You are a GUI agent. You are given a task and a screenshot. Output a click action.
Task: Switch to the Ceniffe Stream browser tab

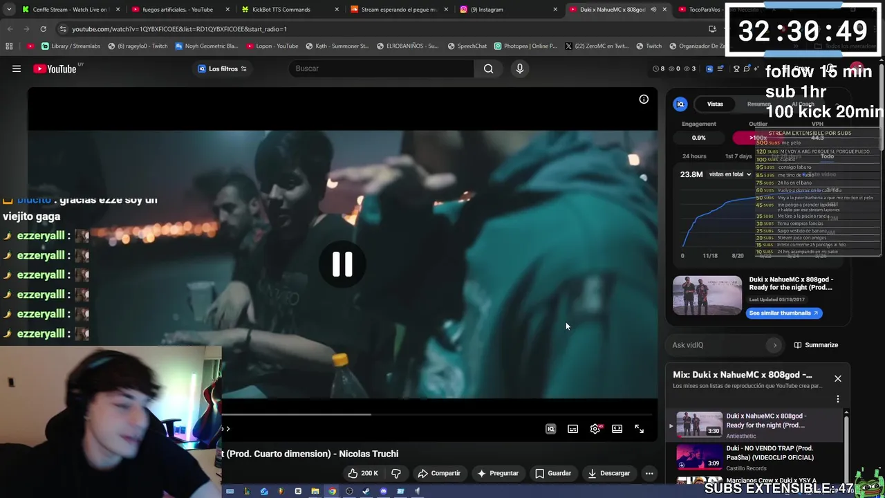click(69, 10)
